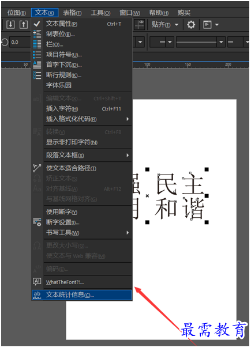Open 断字设置 hyphenation settings

click(82, 222)
